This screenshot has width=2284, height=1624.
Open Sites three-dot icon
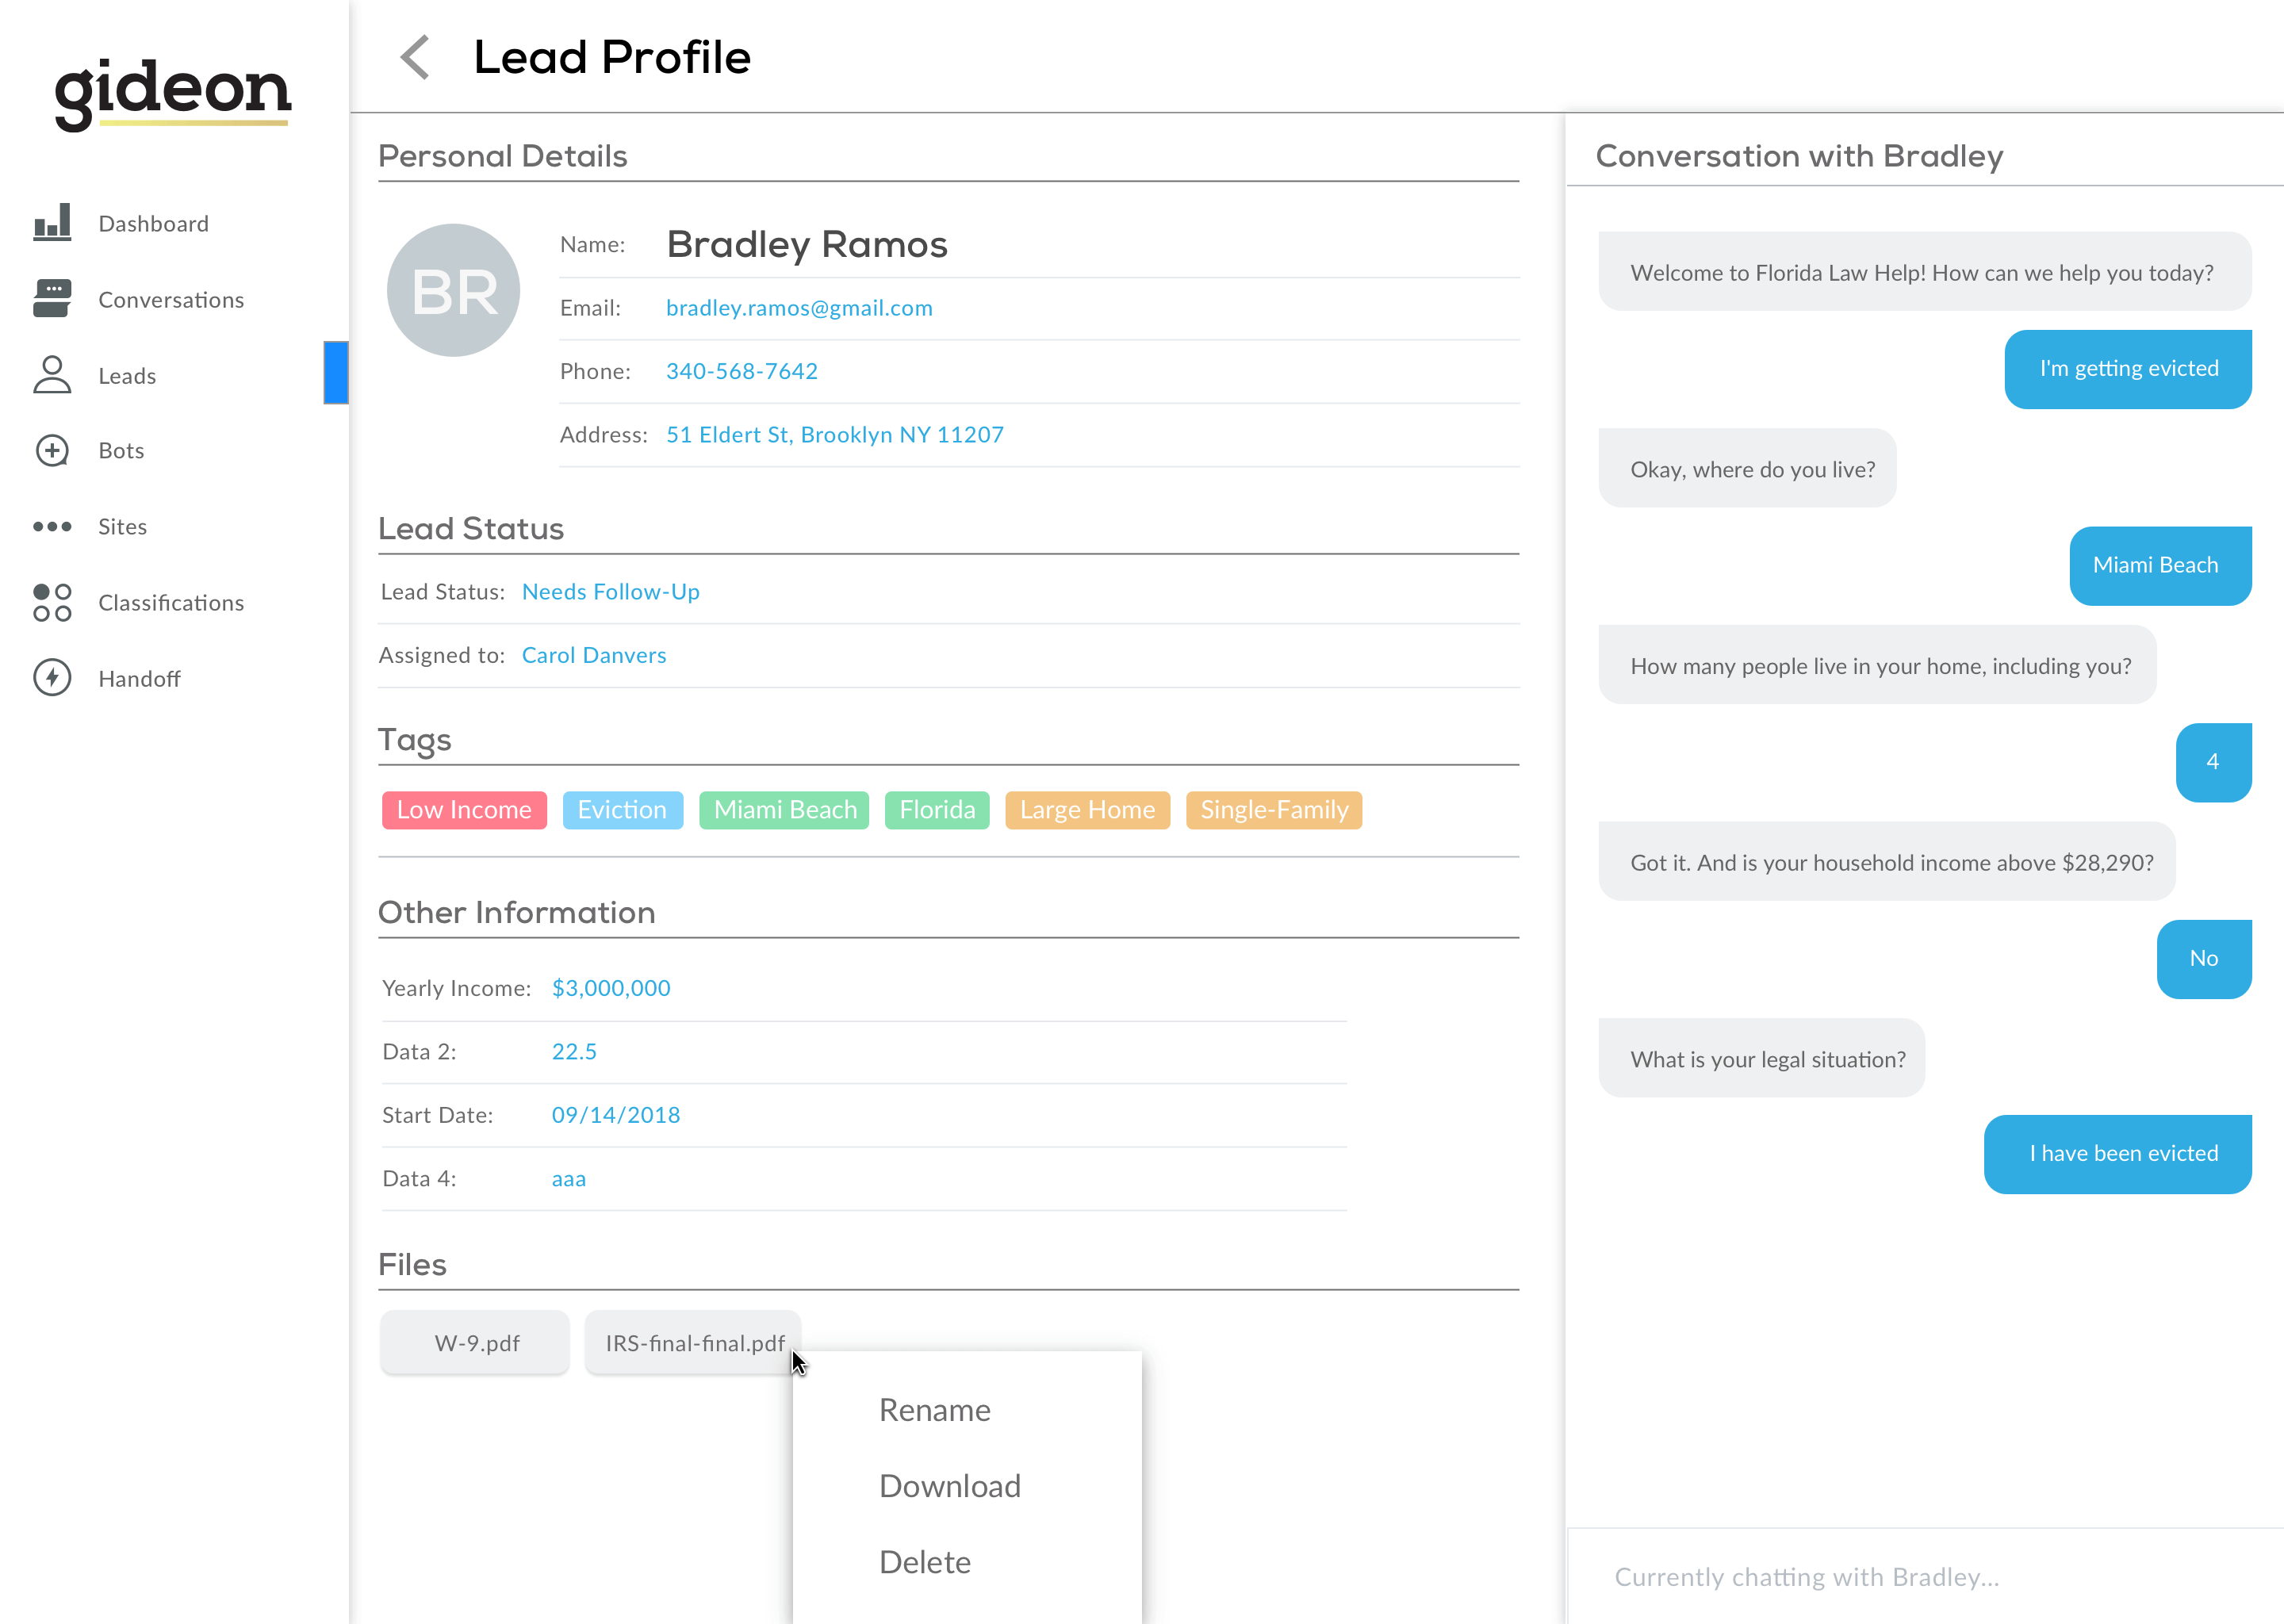[x=52, y=526]
